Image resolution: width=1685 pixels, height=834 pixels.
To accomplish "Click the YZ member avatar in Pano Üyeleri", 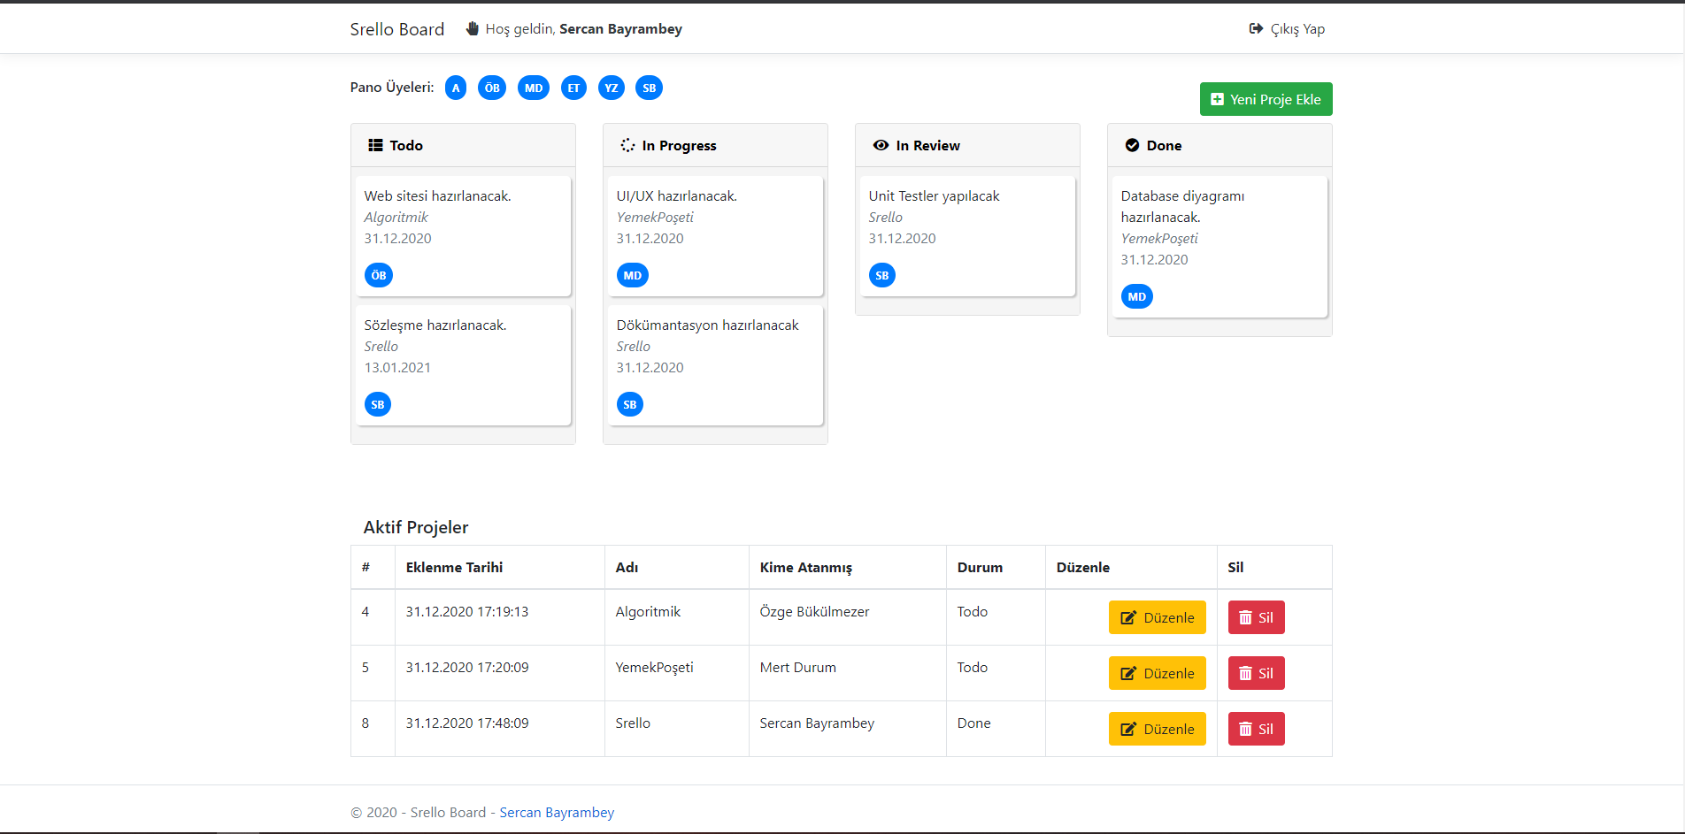I will 612,88.
